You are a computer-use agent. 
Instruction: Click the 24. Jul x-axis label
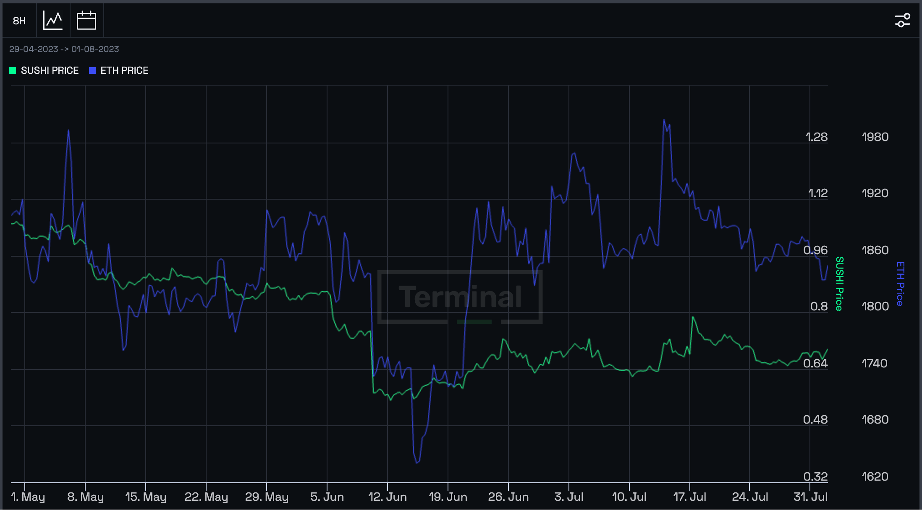pyautogui.click(x=750, y=497)
